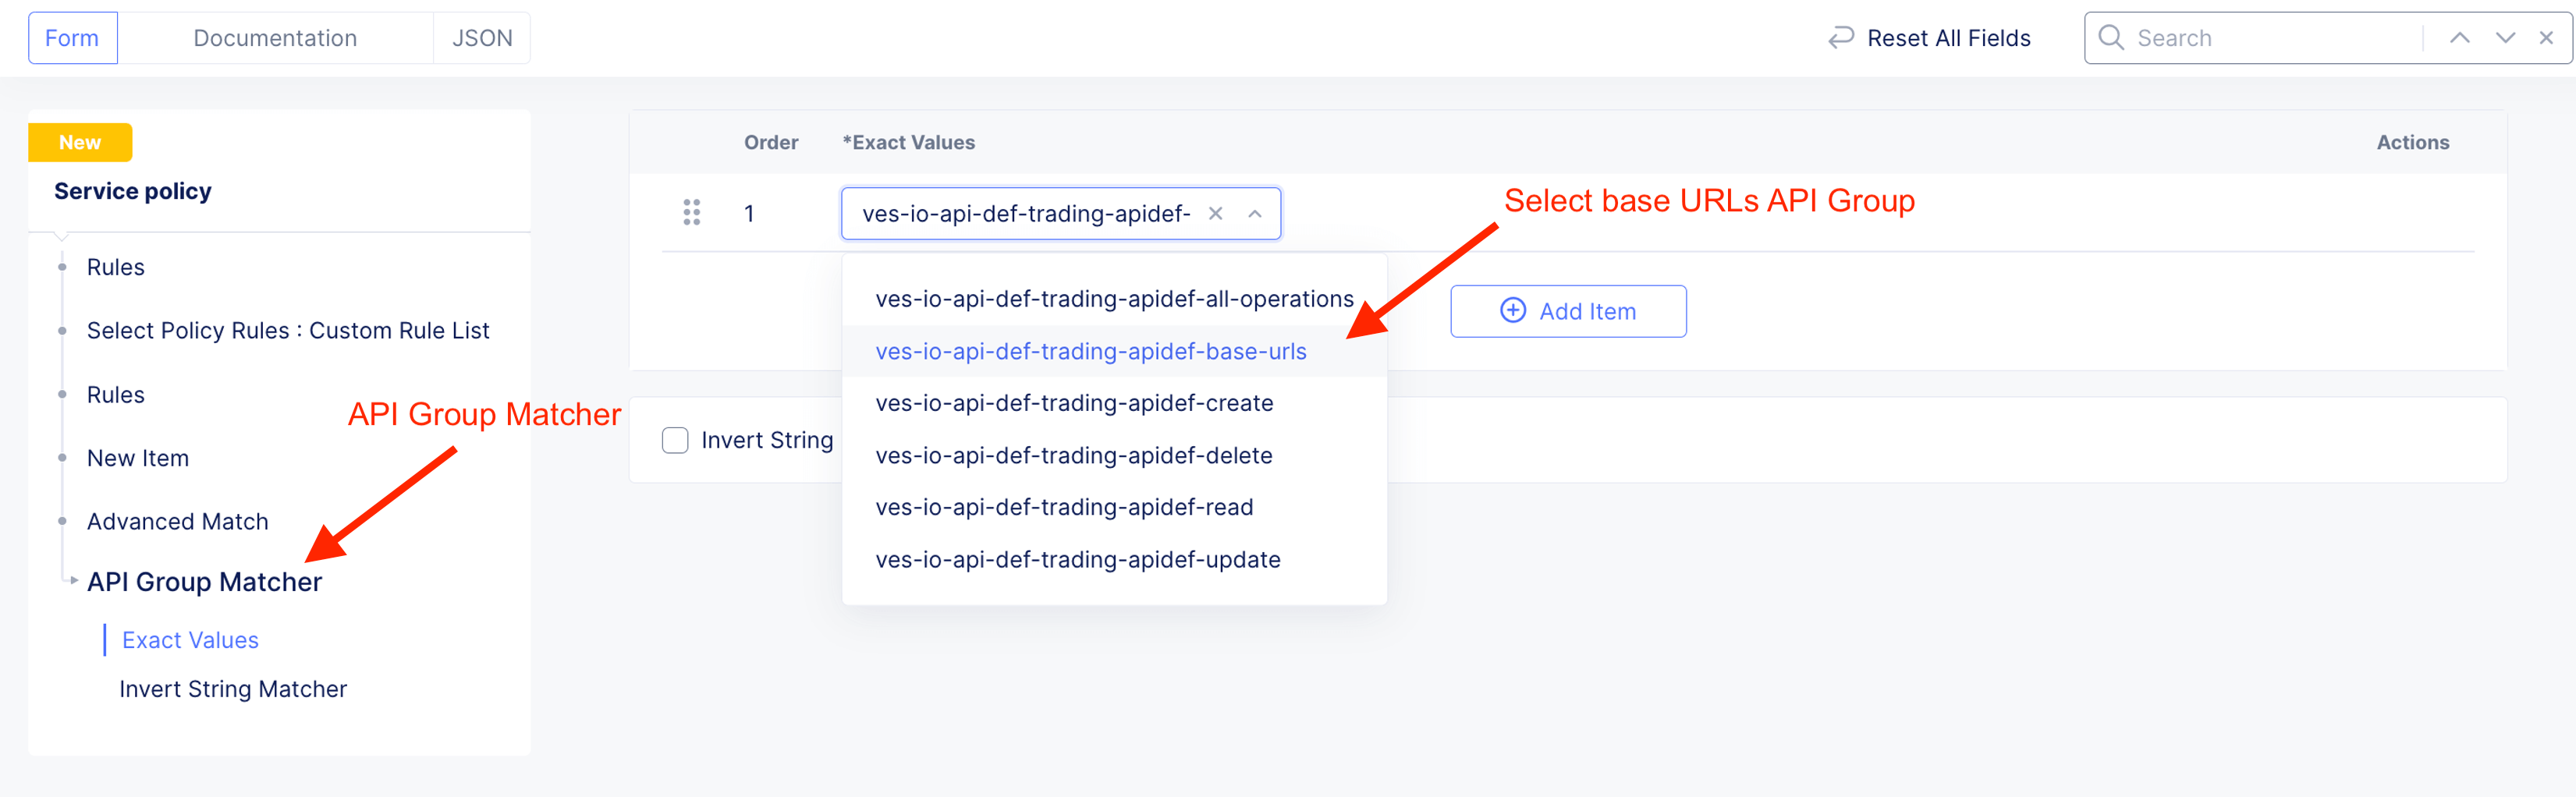
Task: Clear the search box with X icon
Action: pyautogui.click(x=2546, y=38)
